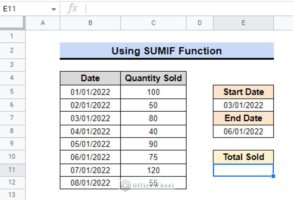Viewport: 293px width, 200px height.
Task: Select the 'Total Sold' label cell
Action: pyautogui.click(x=243, y=157)
